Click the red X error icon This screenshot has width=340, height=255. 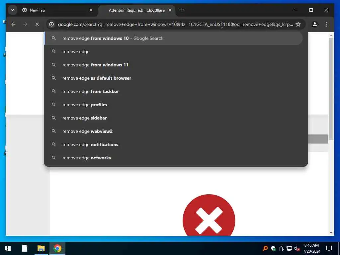click(x=209, y=215)
